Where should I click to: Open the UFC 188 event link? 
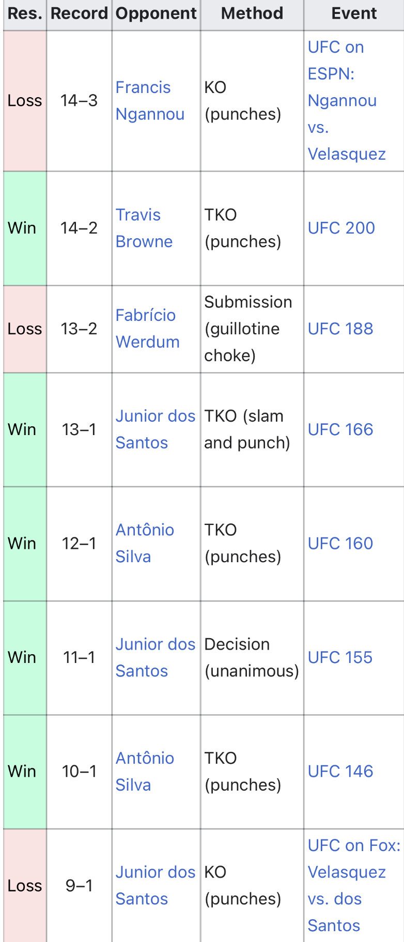pos(340,329)
